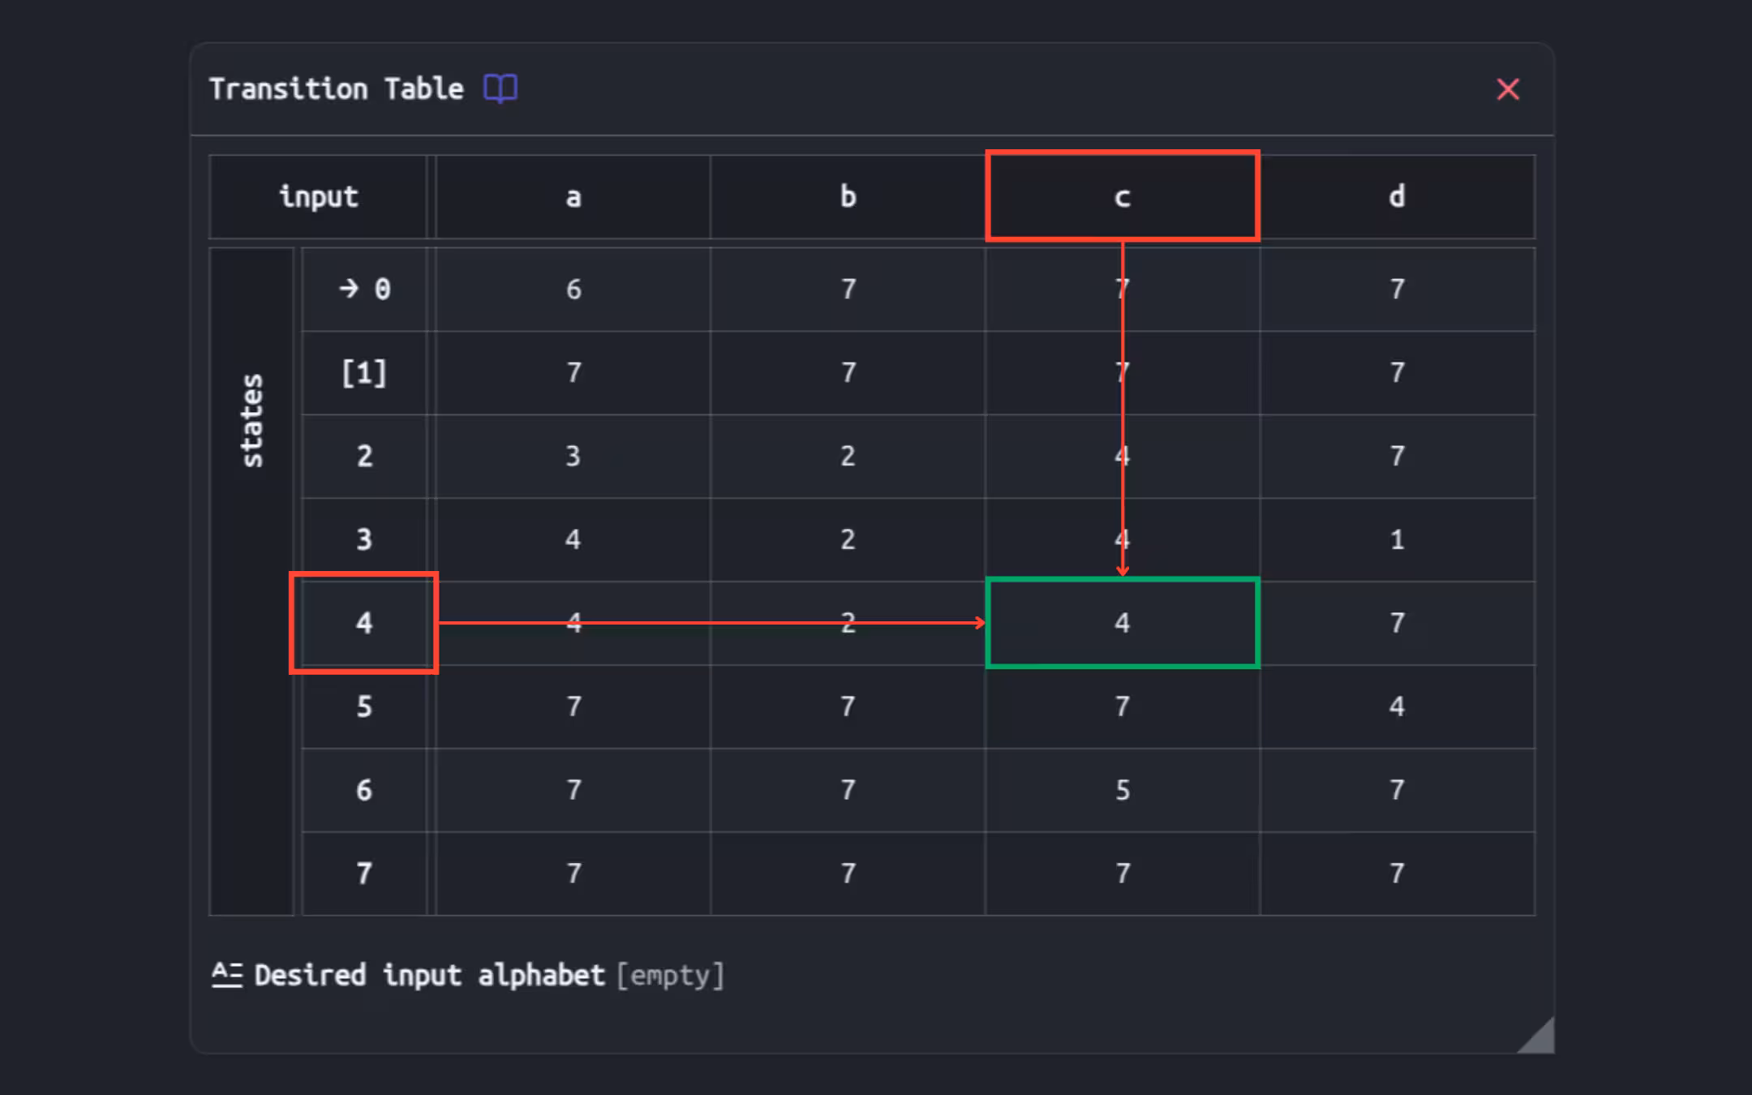Viewport: 1752px width, 1095px height.
Task: Select the column header a
Action: point(573,196)
